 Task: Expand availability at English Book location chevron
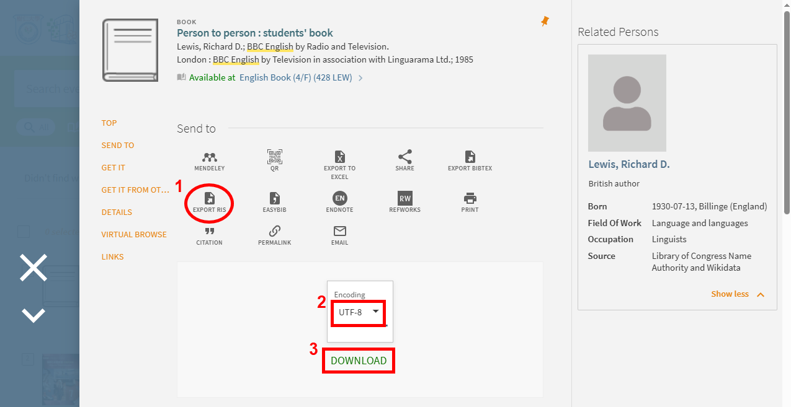(360, 78)
